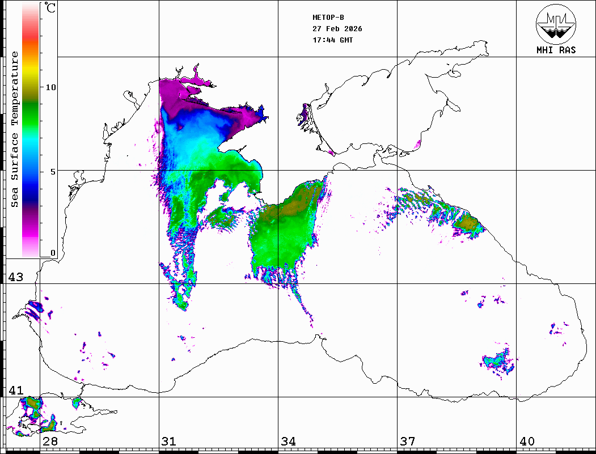Image resolution: width=596 pixels, height=454 pixels.
Task: Click the "MHI RAS" text under the logo
Action: pos(556,50)
